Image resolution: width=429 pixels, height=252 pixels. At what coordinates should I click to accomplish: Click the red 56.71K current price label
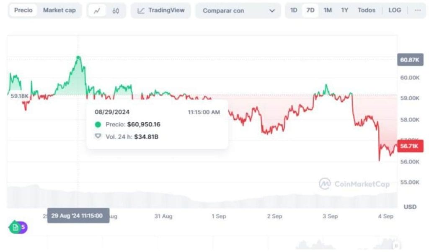pyautogui.click(x=410, y=146)
